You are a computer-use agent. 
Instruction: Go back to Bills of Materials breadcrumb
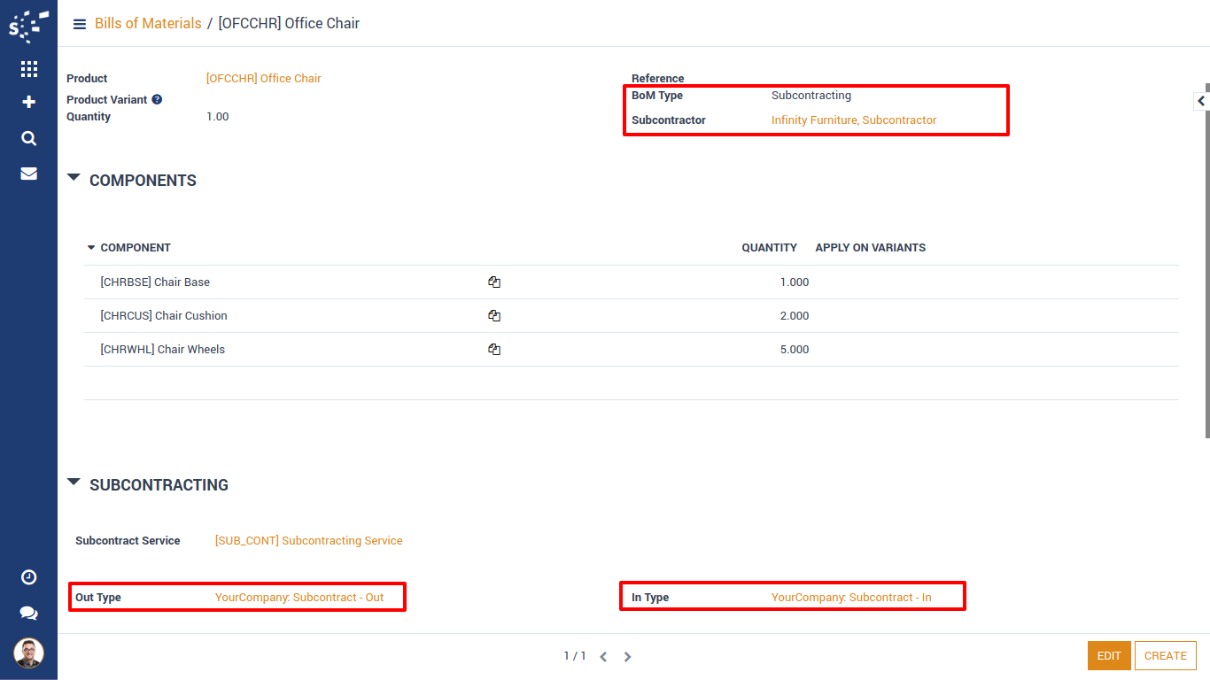(x=148, y=24)
